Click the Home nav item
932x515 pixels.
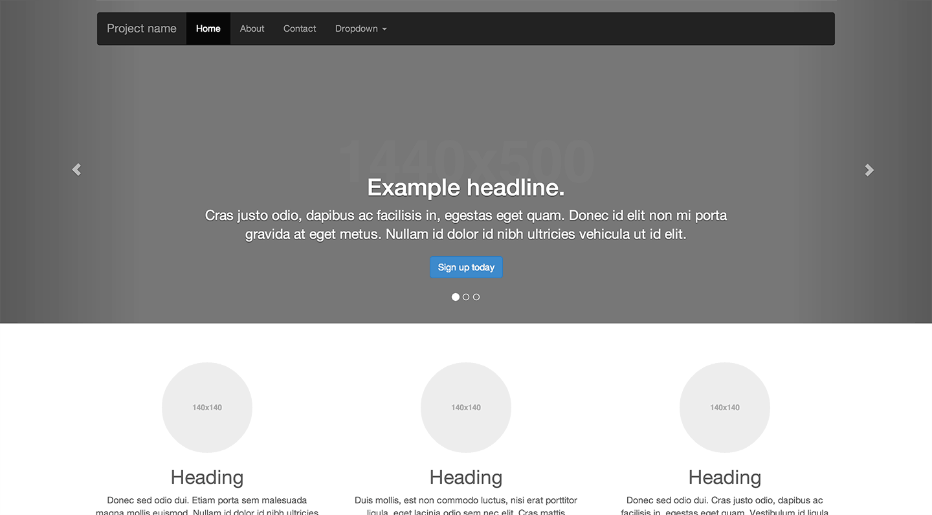tap(208, 28)
